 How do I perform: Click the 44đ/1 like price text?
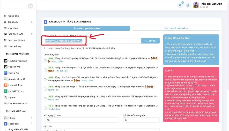62,71
